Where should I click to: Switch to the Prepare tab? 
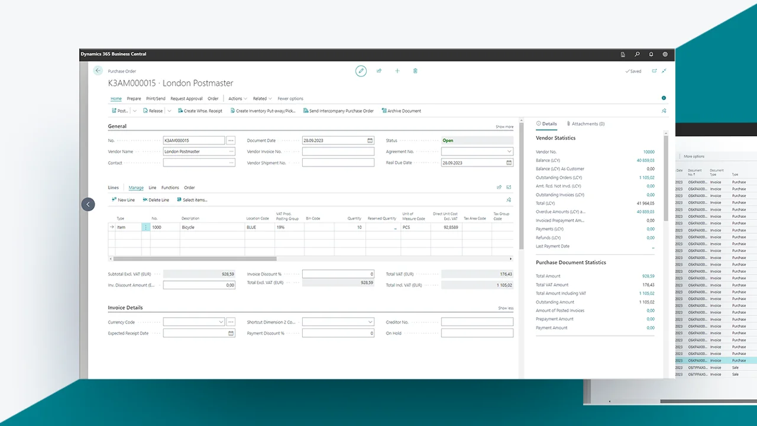coord(134,99)
